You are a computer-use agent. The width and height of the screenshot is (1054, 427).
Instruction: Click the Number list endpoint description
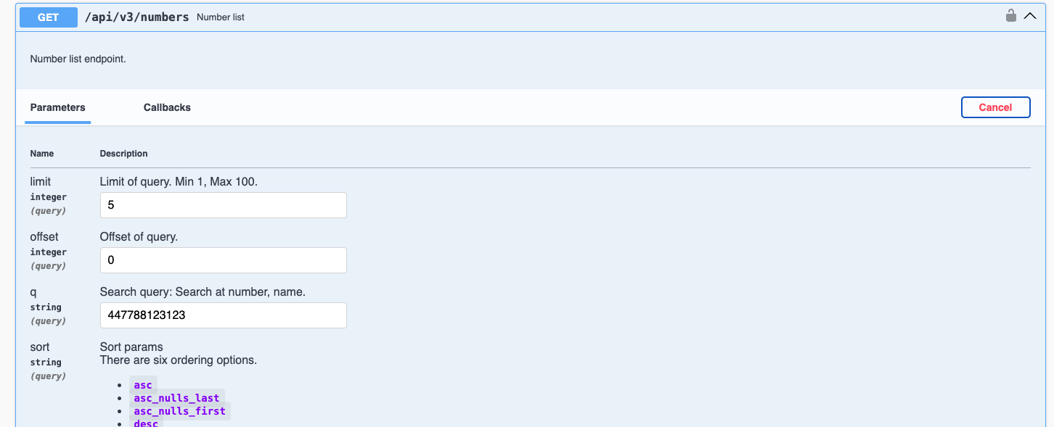click(x=78, y=59)
